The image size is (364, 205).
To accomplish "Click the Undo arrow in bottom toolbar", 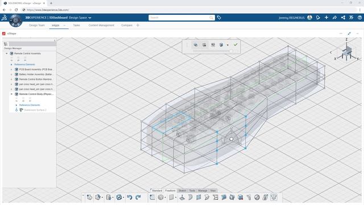I will click(130, 198).
